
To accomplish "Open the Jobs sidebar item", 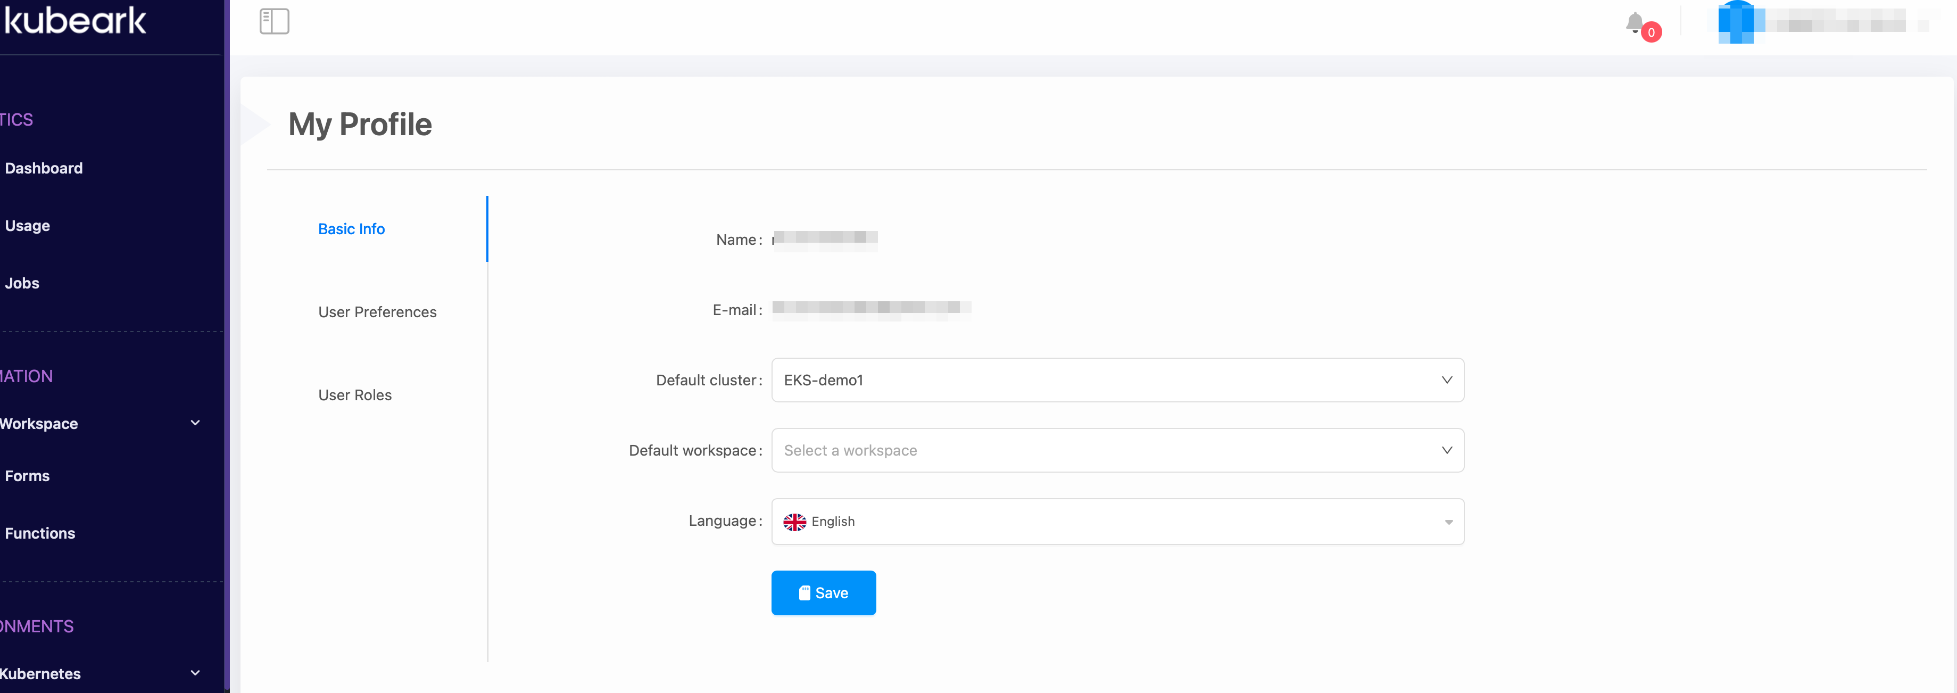I will pyautogui.click(x=22, y=283).
